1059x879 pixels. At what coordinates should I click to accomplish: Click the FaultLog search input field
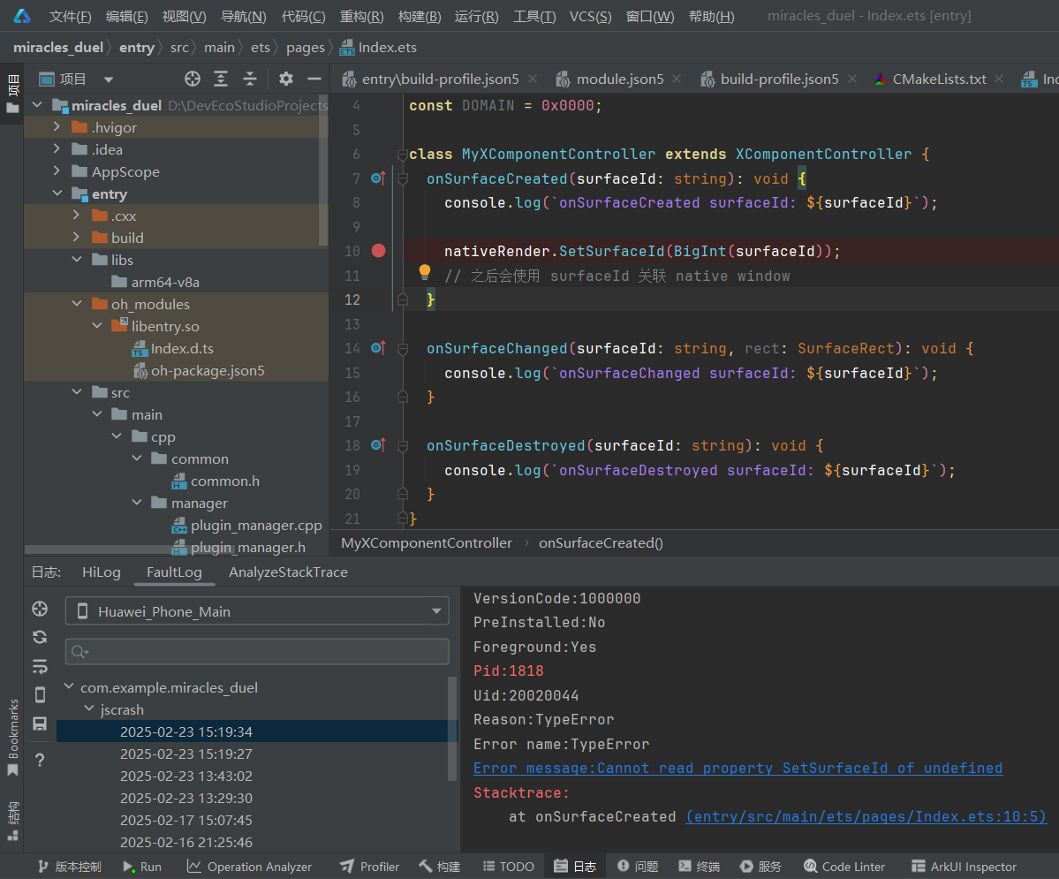click(257, 651)
